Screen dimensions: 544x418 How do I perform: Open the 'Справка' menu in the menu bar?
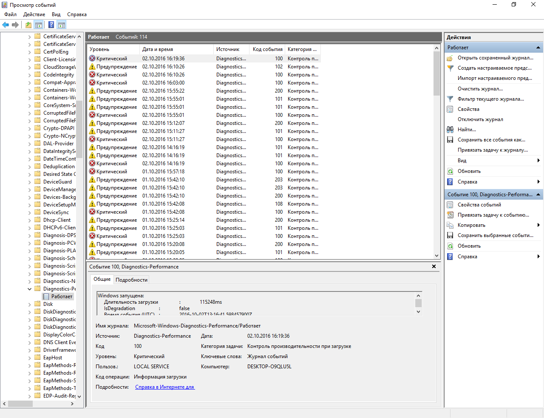click(x=77, y=14)
